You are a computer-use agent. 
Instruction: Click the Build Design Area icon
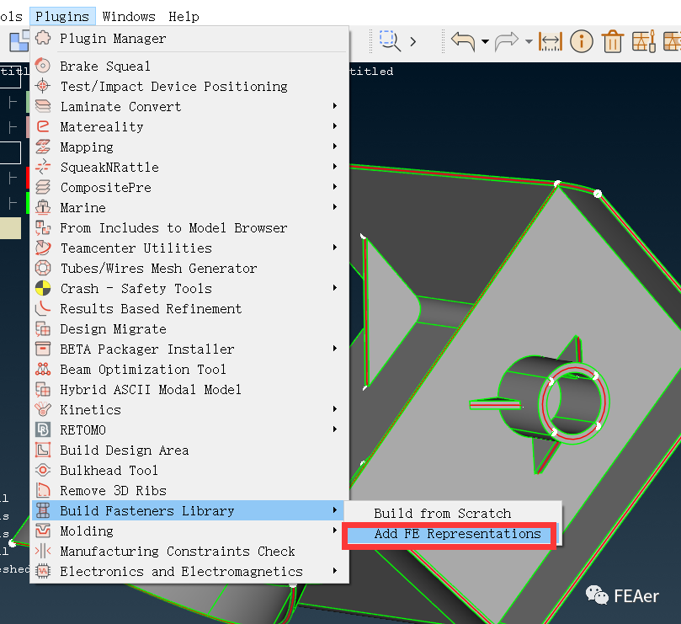pos(43,450)
